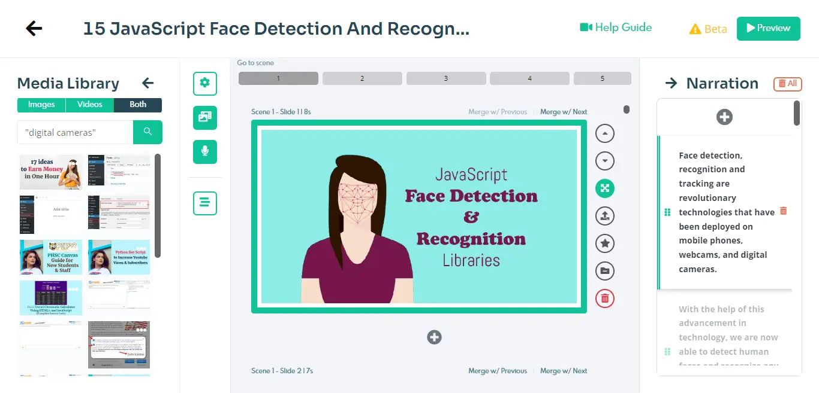This screenshot has height=393, width=819.
Task: Select the Both filter in Media Library
Action: click(138, 105)
